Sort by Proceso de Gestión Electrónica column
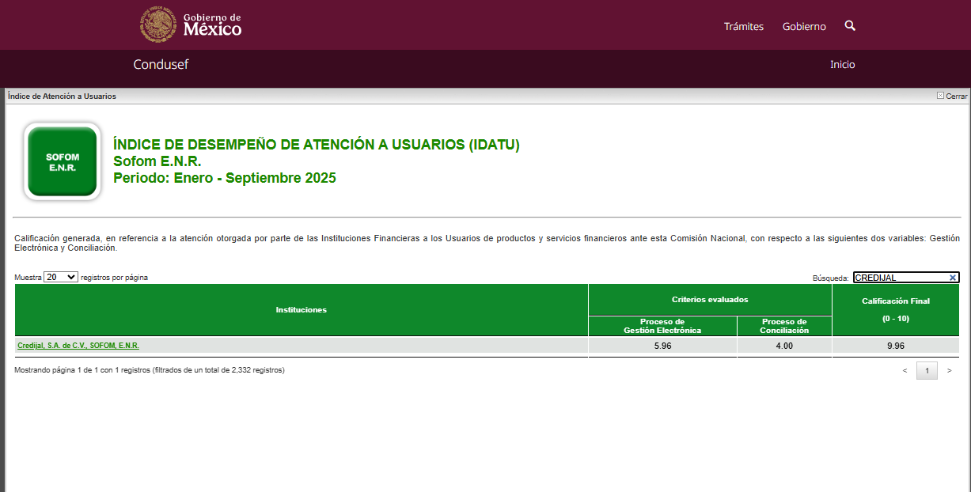 click(x=662, y=326)
